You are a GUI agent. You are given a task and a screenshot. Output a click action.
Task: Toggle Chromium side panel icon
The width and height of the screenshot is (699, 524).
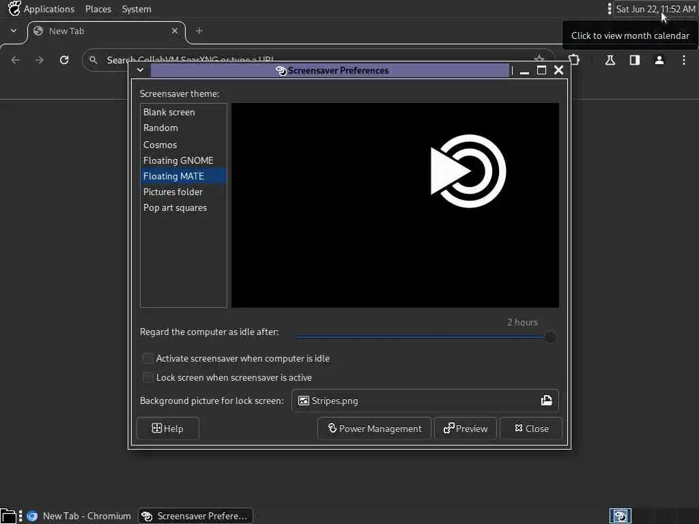(635, 60)
